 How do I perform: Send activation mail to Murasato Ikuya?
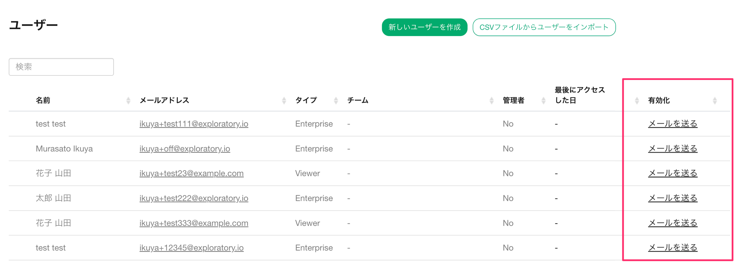673,149
